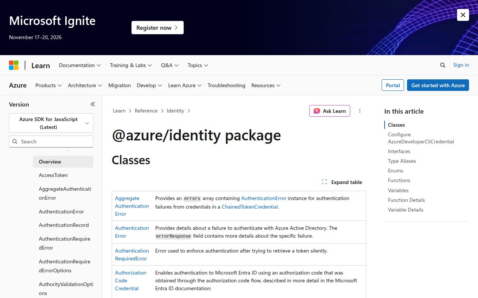Open the Migration menu item
Image resolution: width=478 pixels, height=298 pixels.
pyautogui.click(x=119, y=85)
